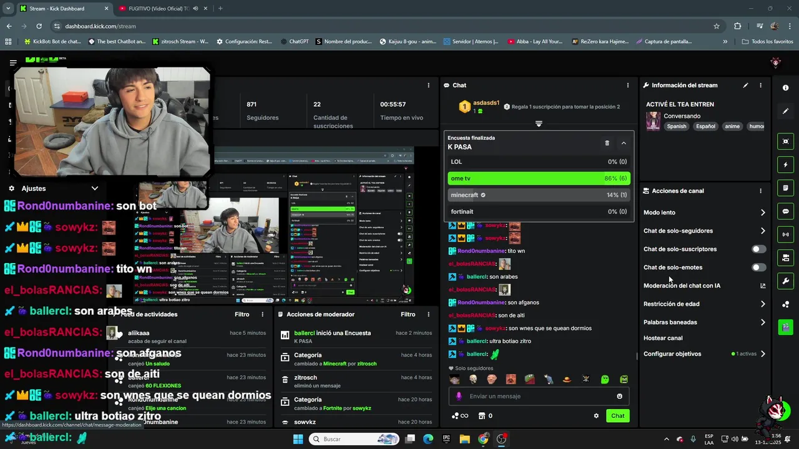The height and width of the screenshot is (449, 799).
Task: Send message with green Chat button
Action: (617, 416)
